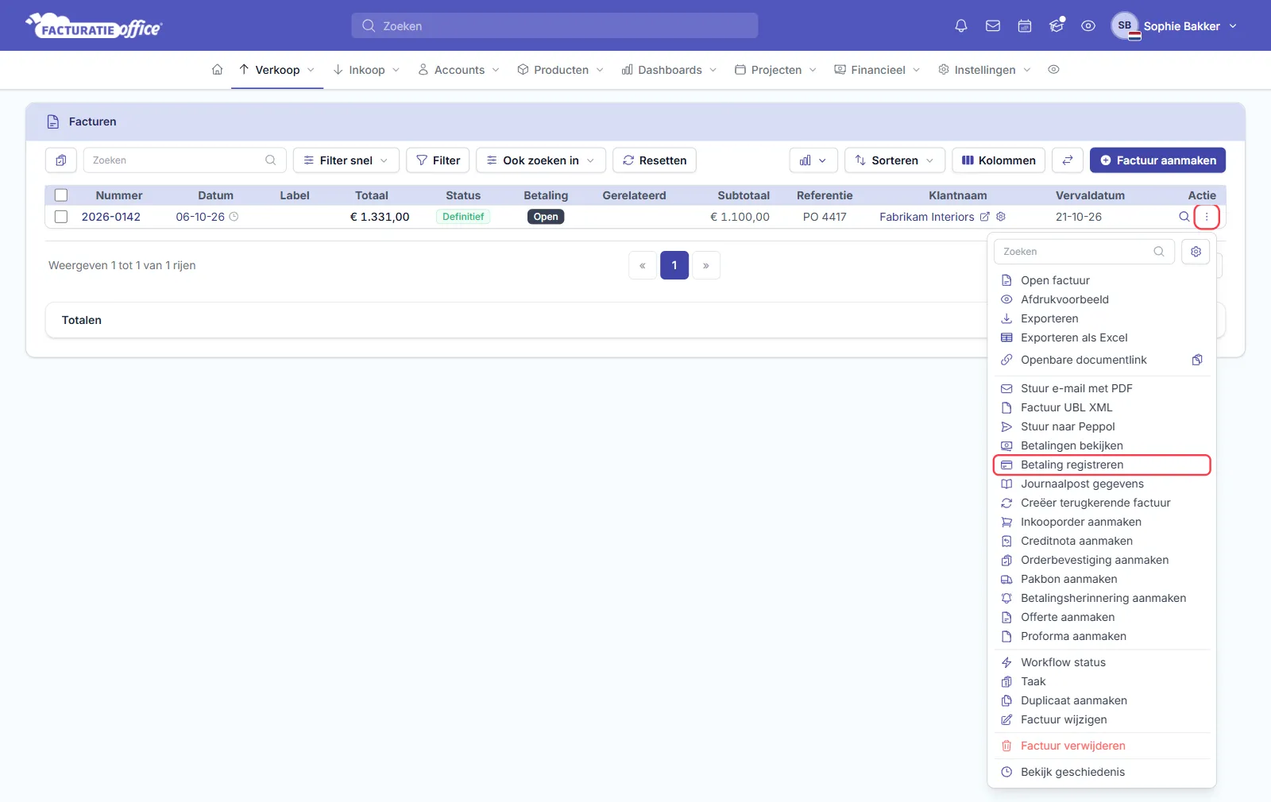1271x802 pixels.
Task: Expand the Inkoop navigation menu
Action: [x=366, y=70]
